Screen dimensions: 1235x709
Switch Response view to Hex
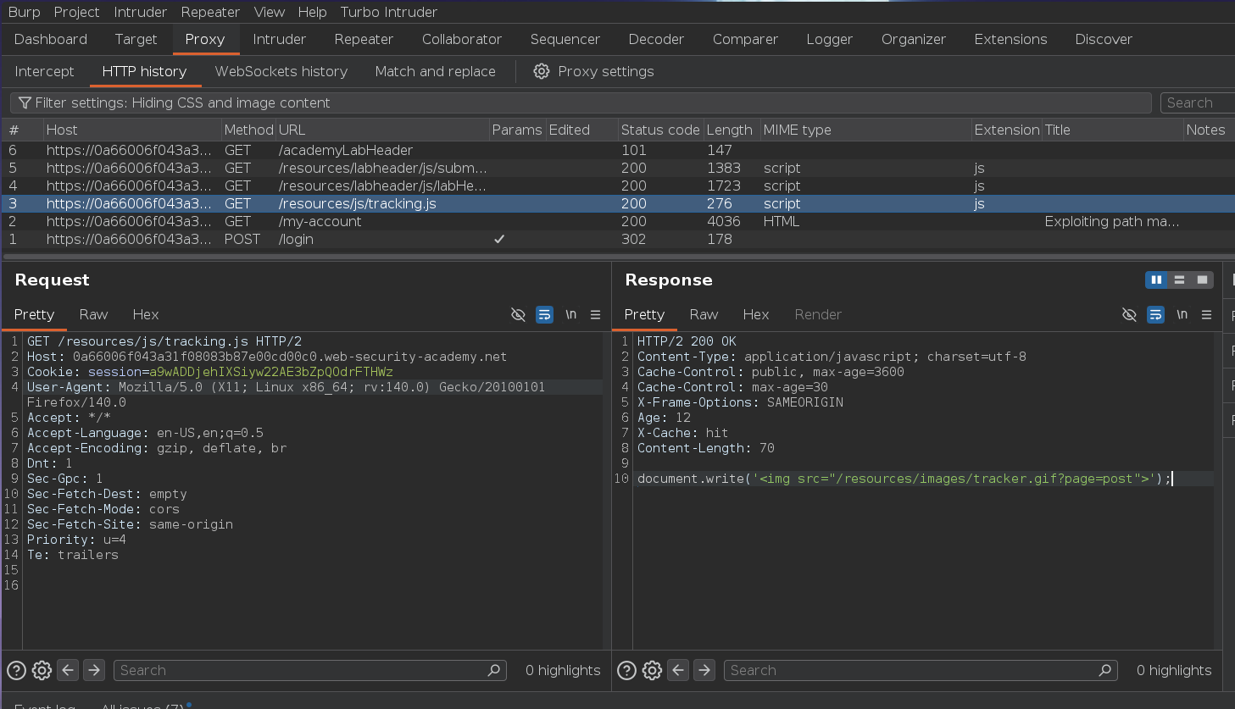[755, 314]
